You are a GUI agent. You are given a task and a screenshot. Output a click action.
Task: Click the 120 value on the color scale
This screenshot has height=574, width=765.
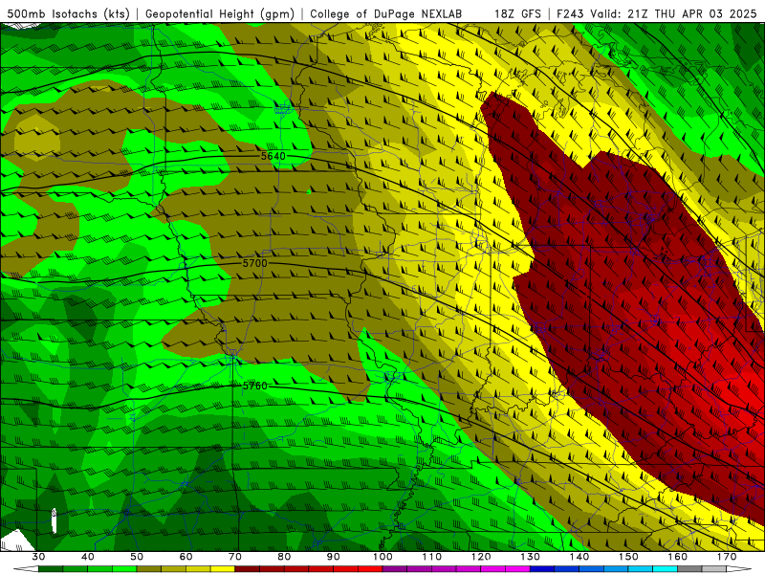click(x=481, y=557)
